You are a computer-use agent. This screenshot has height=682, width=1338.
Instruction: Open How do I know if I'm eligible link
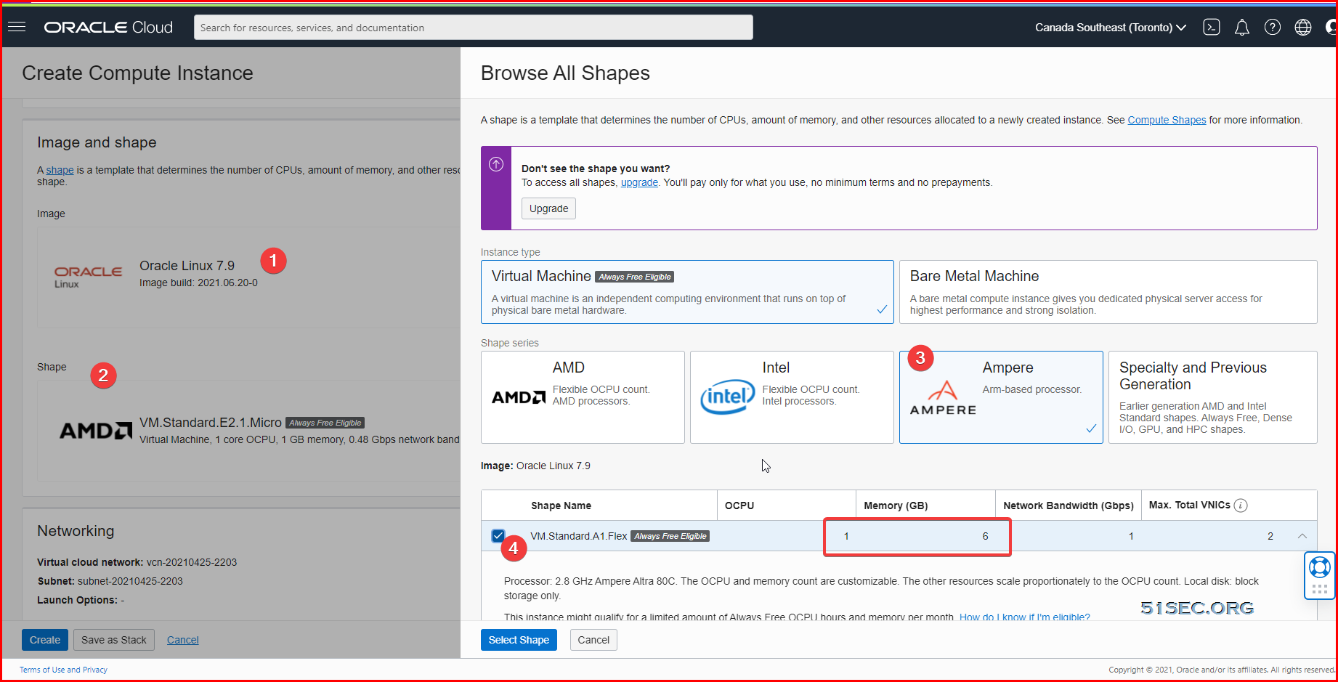(x=1024, y=617)
